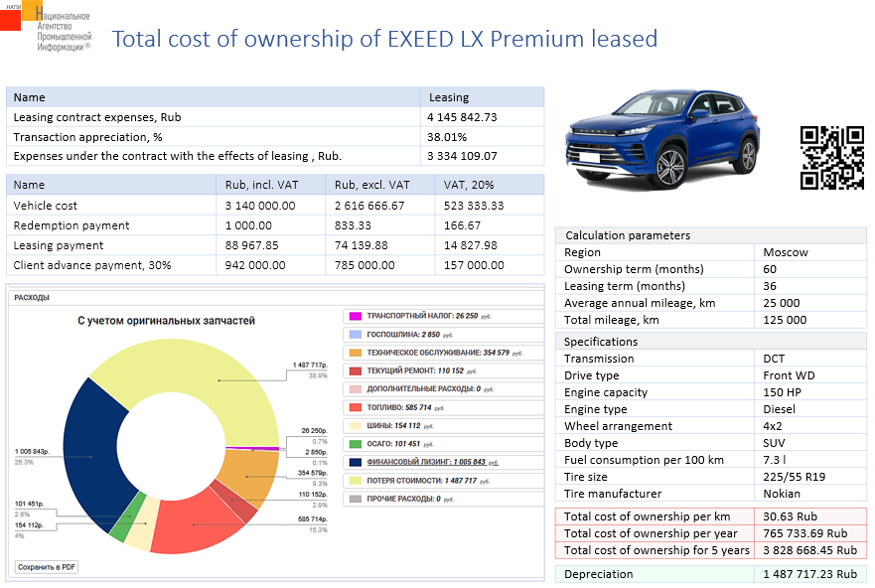Click the Engine type value Diesel

click(x=780, y=409)
